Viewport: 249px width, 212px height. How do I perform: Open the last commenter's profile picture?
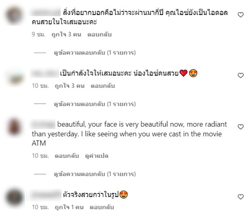(x=15, y=197)
